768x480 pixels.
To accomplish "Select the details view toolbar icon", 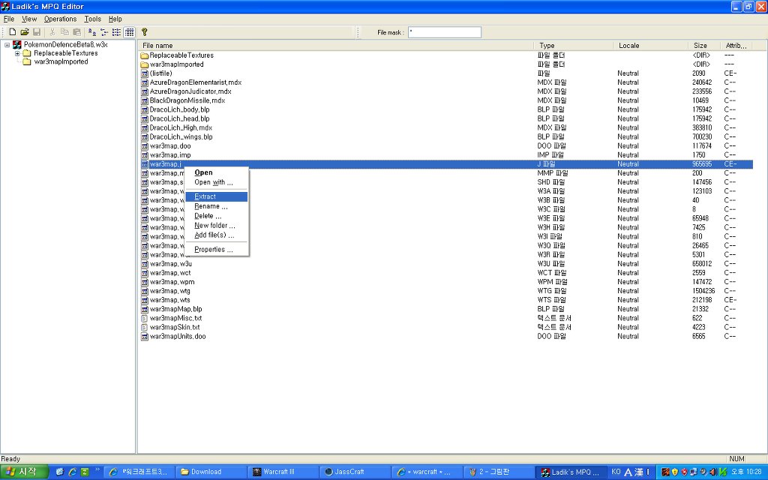I will pos(129,32).
